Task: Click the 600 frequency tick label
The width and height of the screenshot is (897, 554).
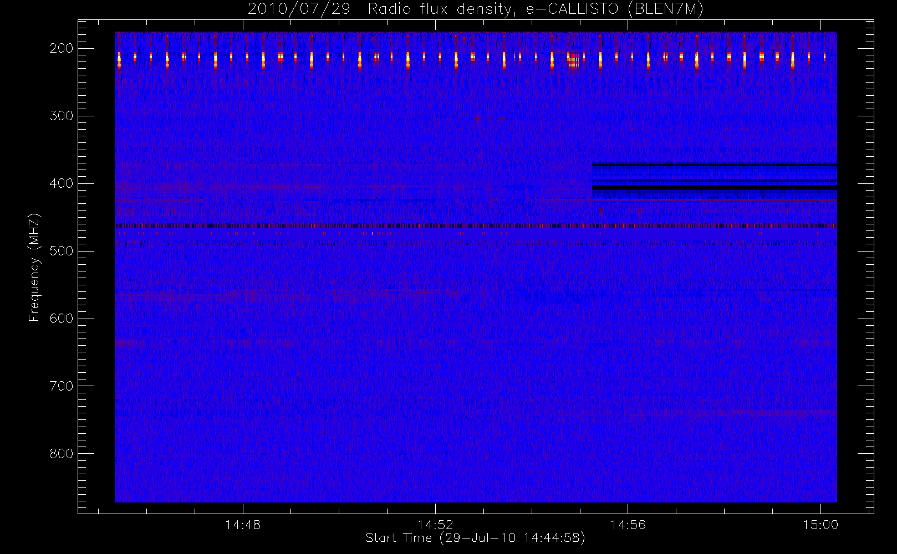Action: (x=62, y=319)
